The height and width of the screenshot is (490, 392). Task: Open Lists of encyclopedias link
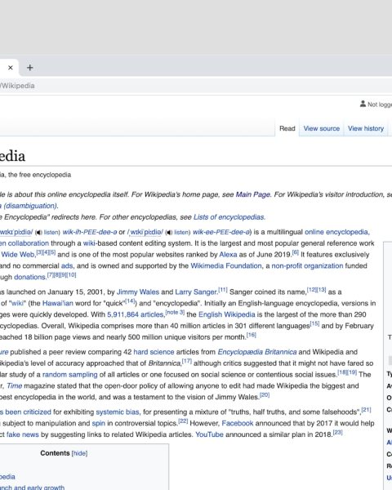tap(229, 217)
